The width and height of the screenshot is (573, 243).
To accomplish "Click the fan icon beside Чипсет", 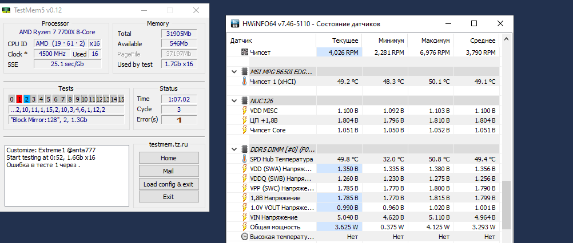I will pos(245,52).
